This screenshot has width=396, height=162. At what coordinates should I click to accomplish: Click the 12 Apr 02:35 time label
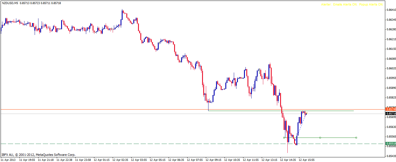pyautogui.click(x=120, y=160)
